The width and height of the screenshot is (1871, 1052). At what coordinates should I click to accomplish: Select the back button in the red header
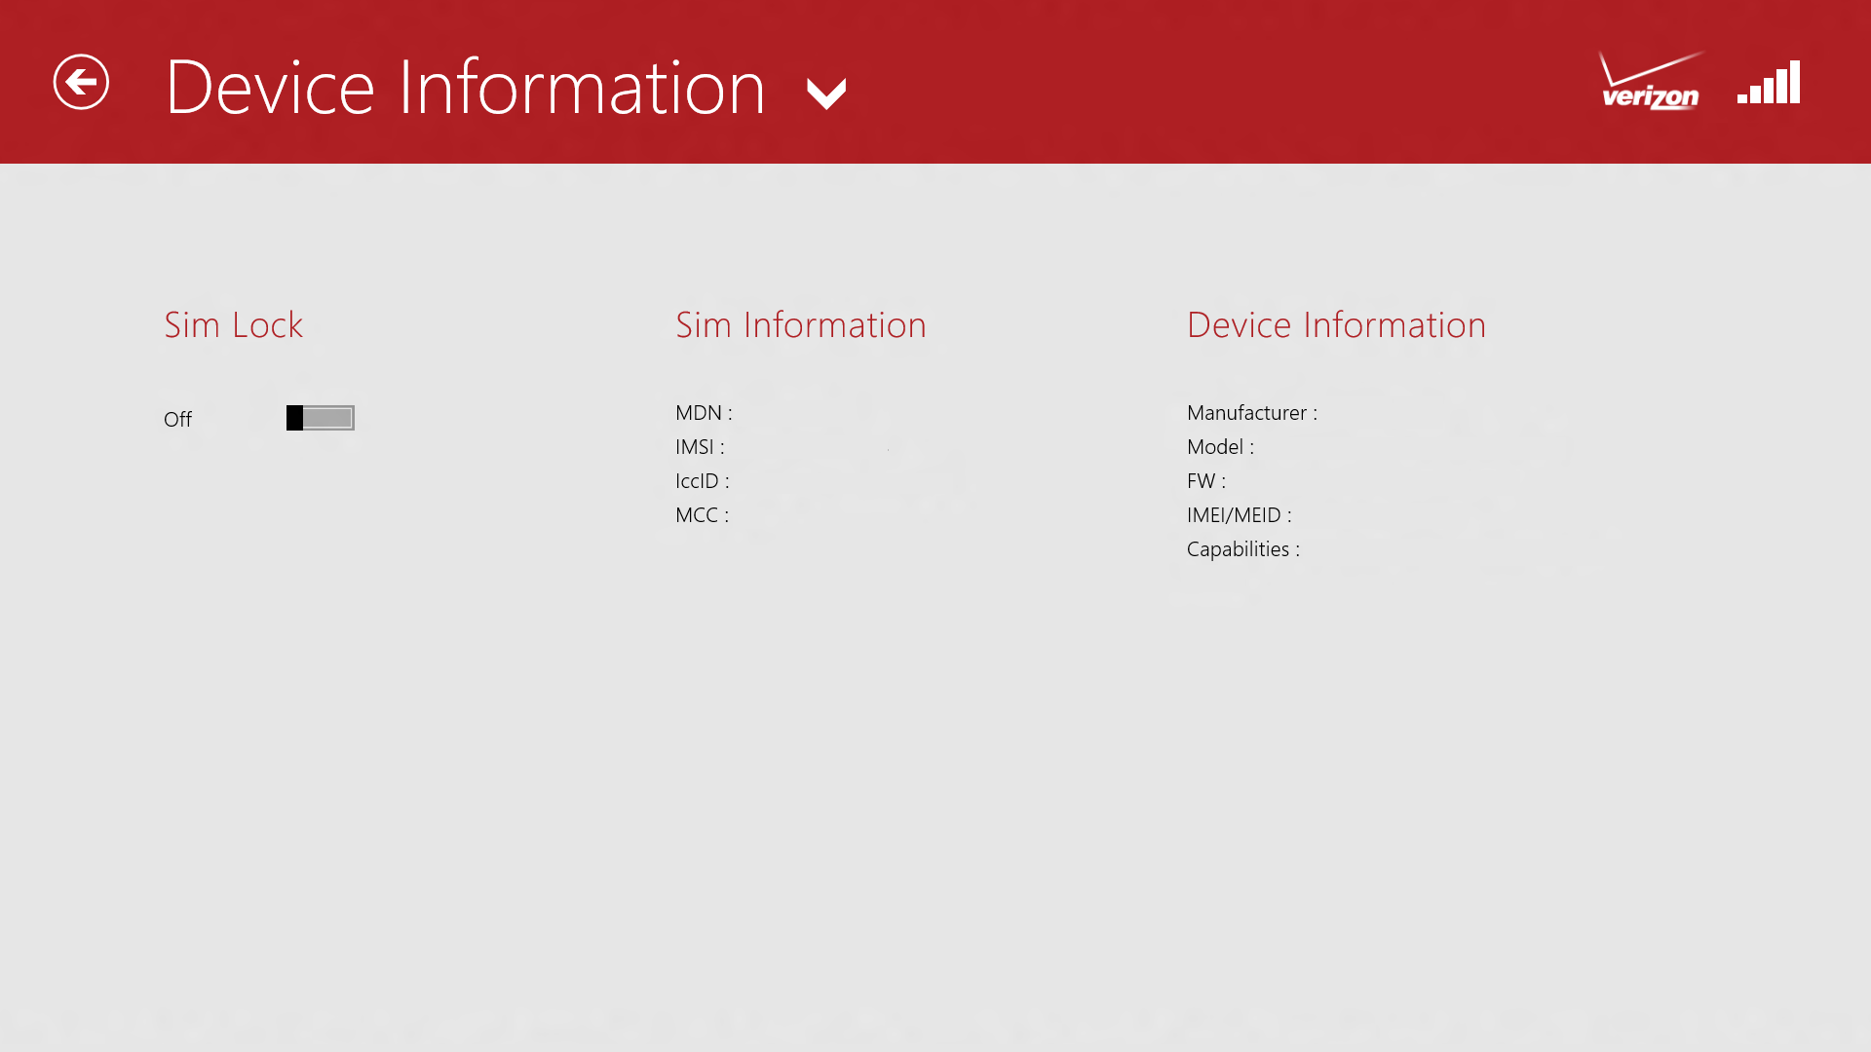(x=80, y=82)
